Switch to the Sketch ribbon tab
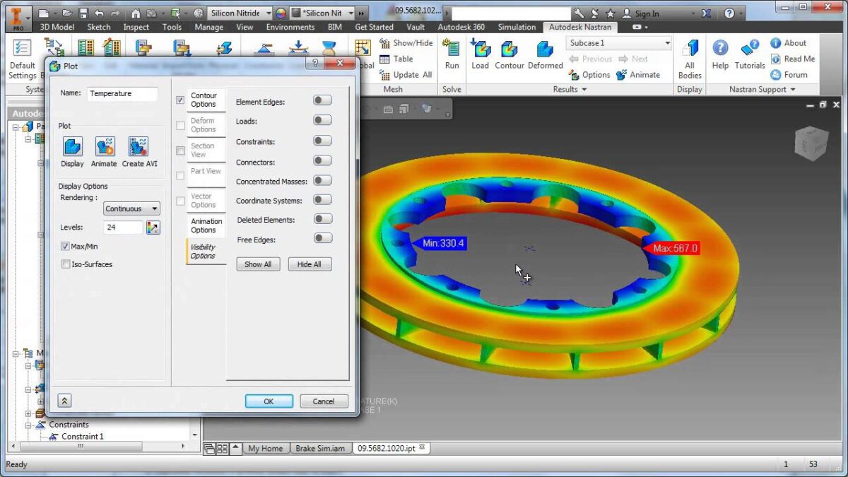 tap(98, 27)
